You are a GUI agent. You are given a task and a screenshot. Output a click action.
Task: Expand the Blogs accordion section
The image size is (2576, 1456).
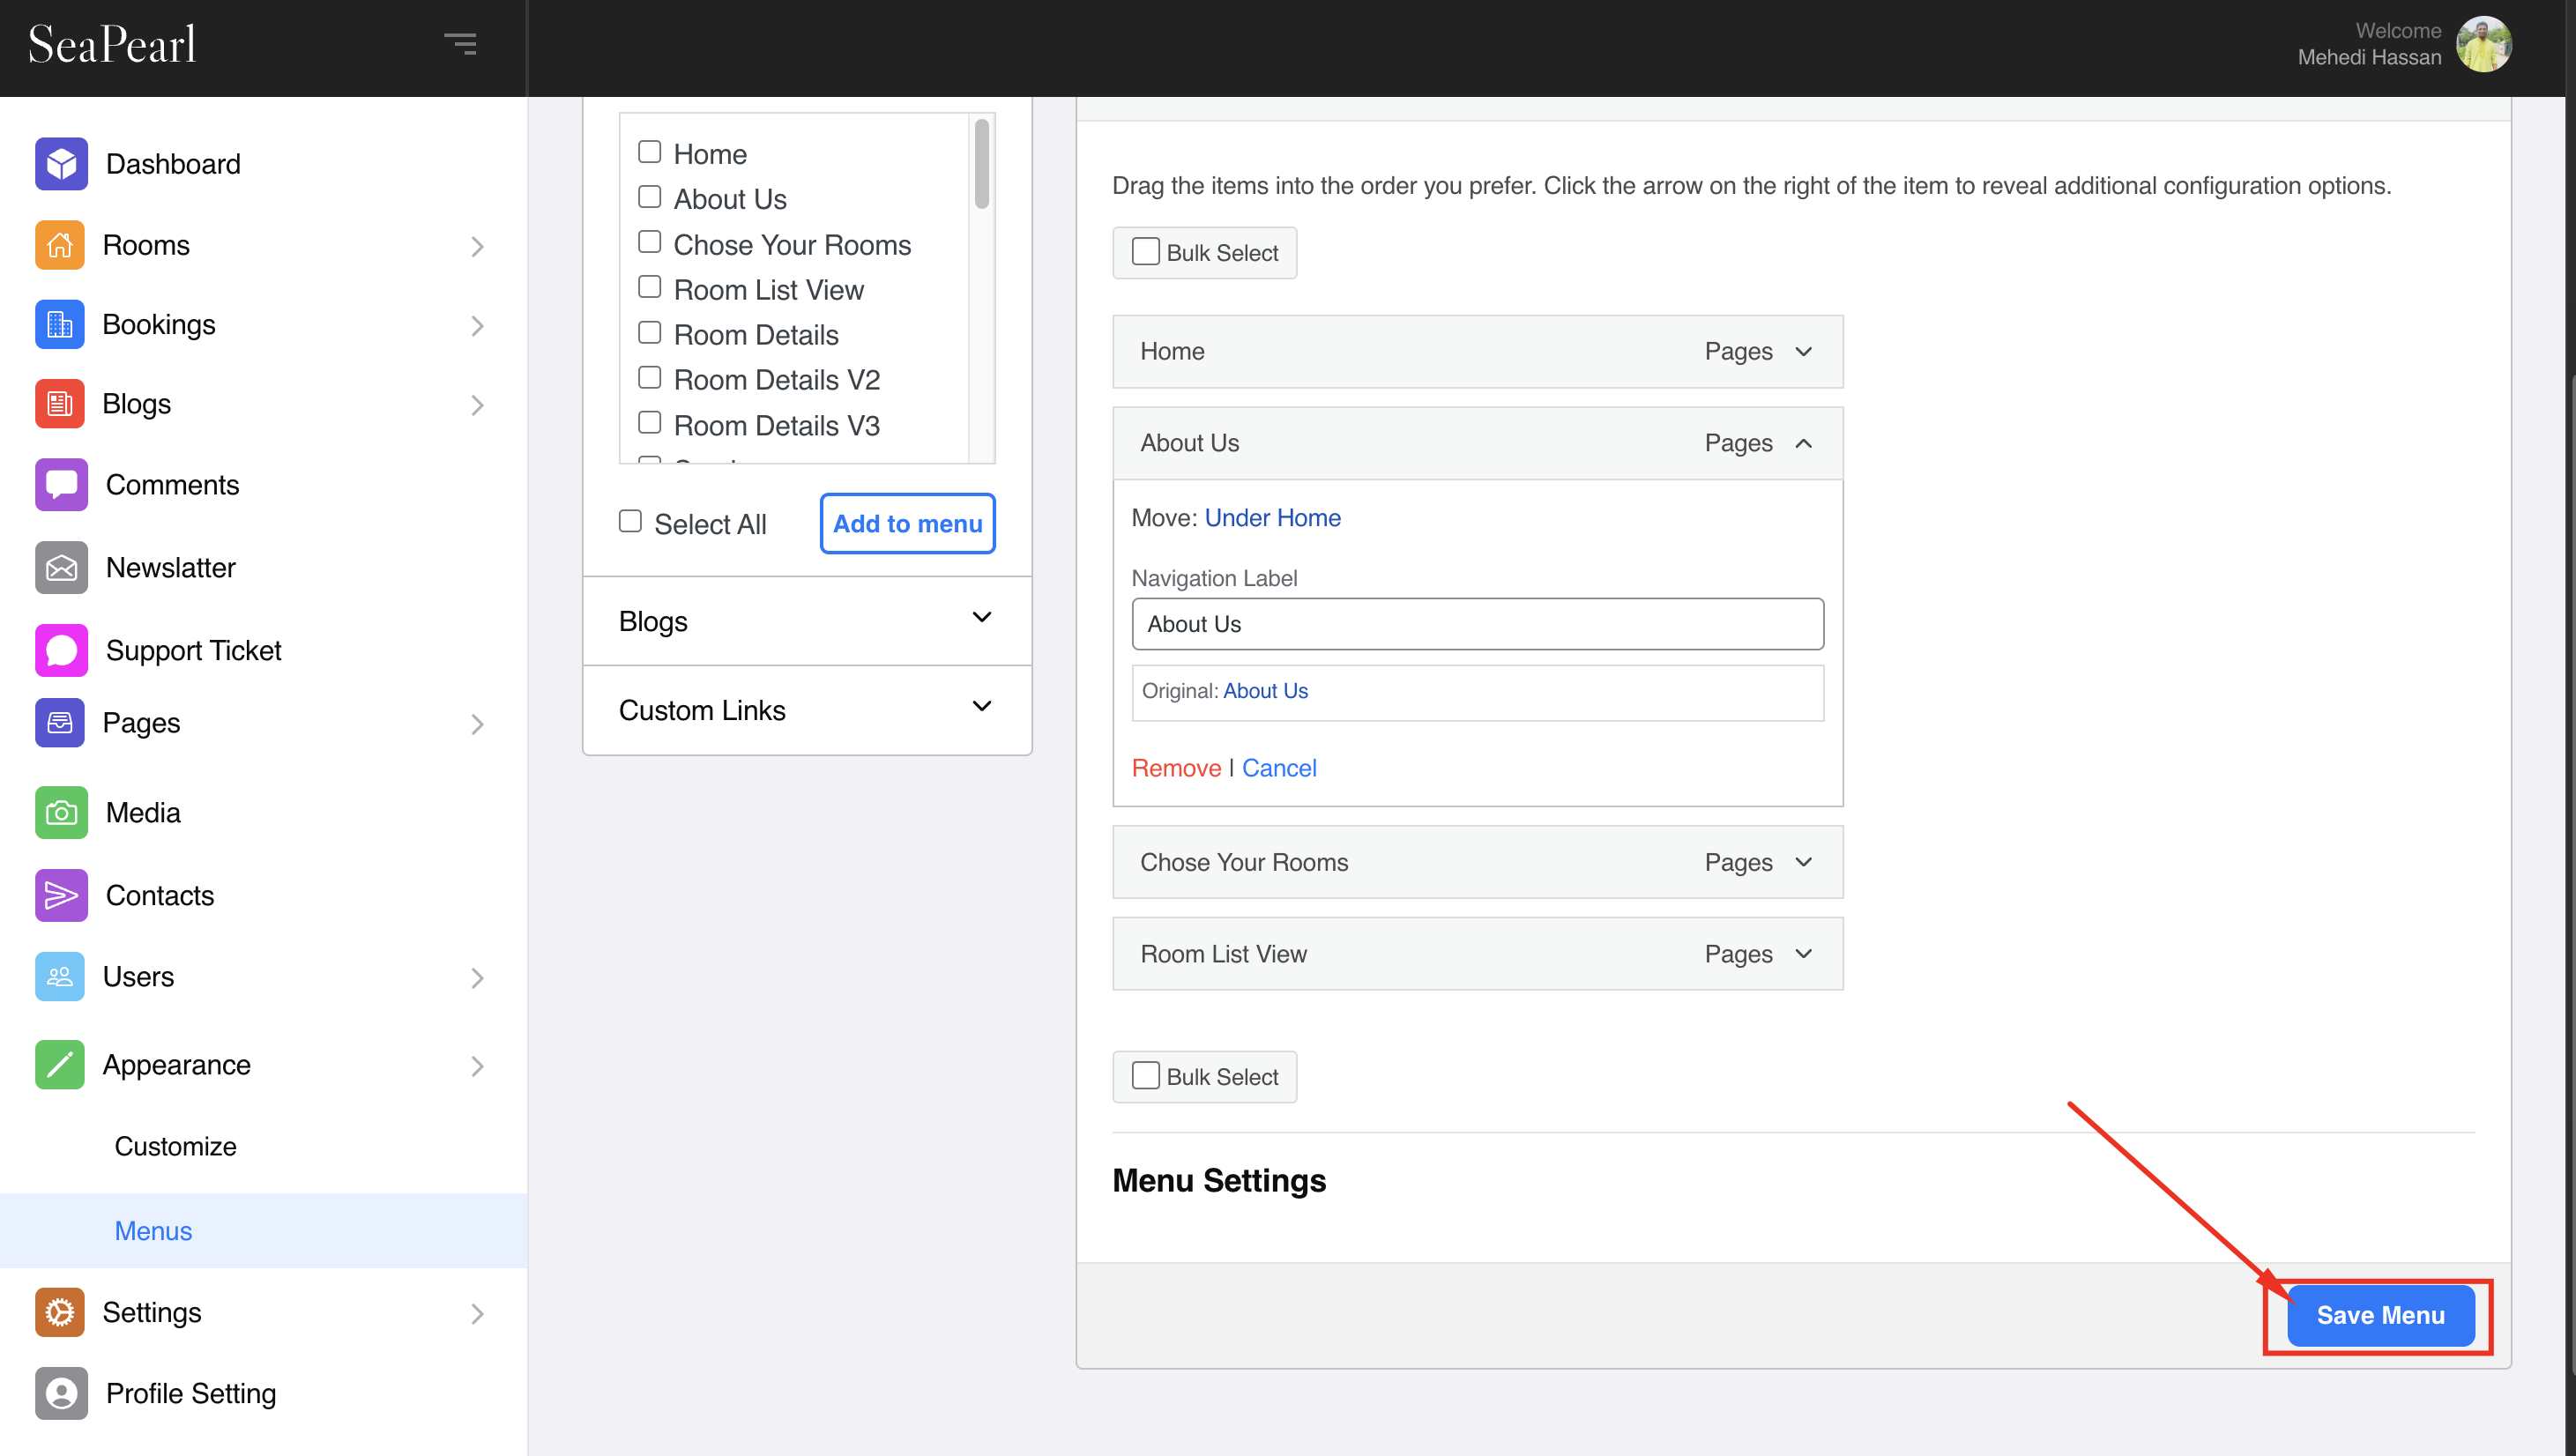point(806,620)
